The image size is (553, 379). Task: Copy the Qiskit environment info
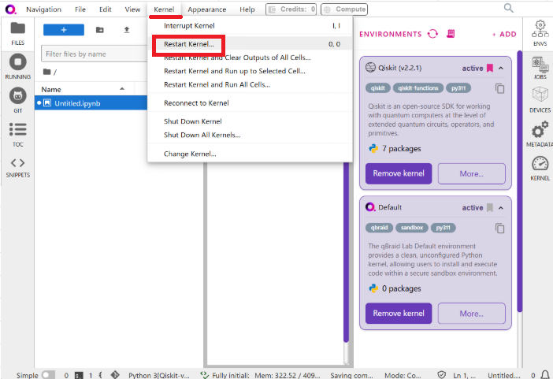[499, 88]
